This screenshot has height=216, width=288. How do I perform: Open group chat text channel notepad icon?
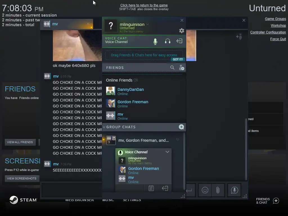click(x=151, y=188)
